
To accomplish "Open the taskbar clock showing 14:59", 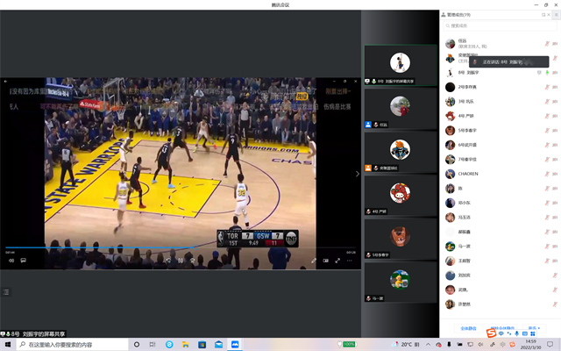I will [x=531, y=344].
